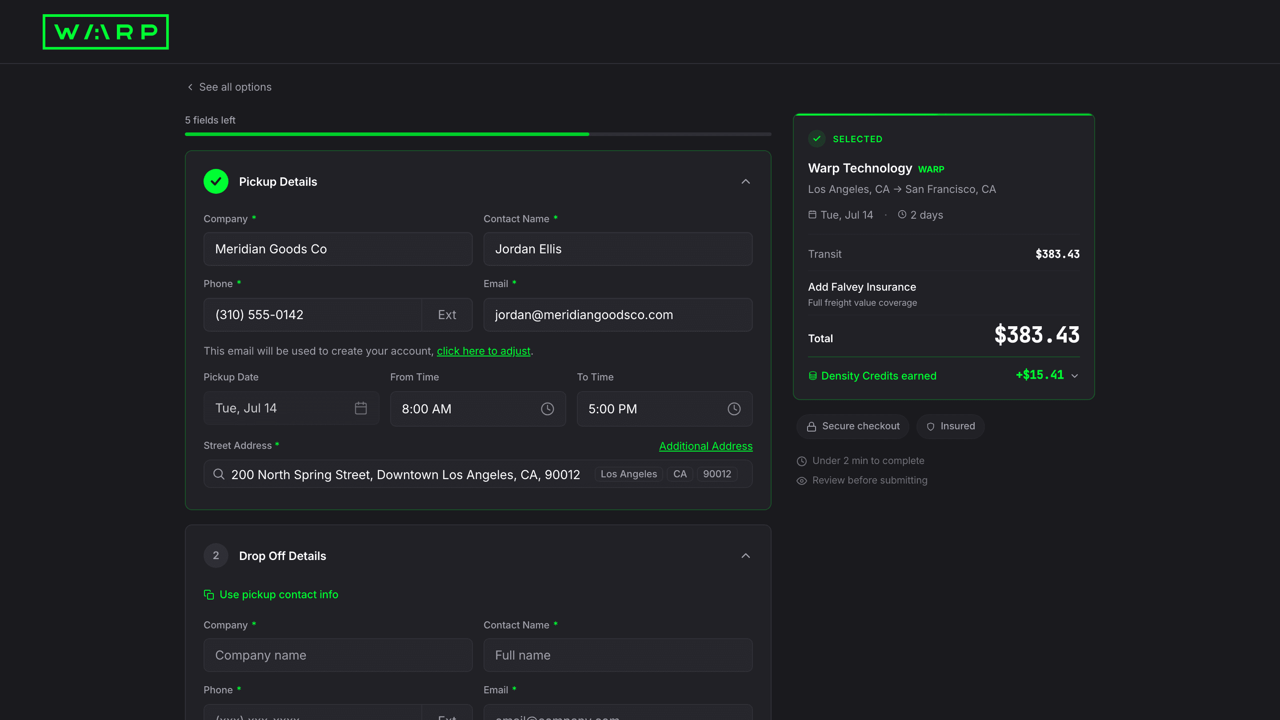Open the Pickup Date Tue, Jul 14 field
The height and width of the screenshot is (720, 1280).
[x=291, y=408]
